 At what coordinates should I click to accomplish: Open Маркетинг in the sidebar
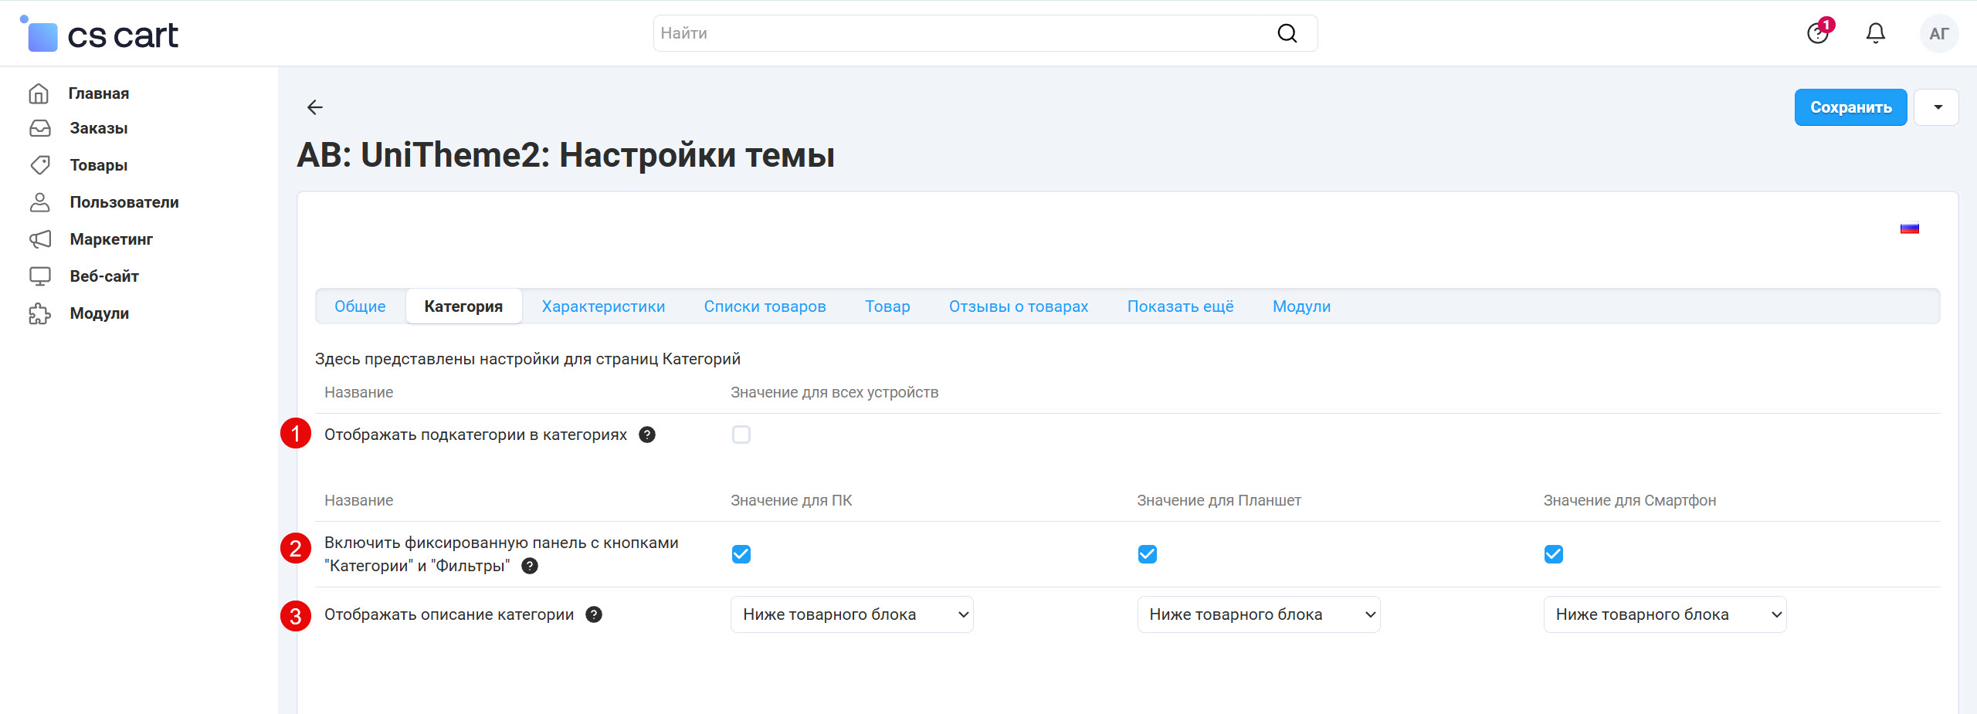(x=111, y=239)
